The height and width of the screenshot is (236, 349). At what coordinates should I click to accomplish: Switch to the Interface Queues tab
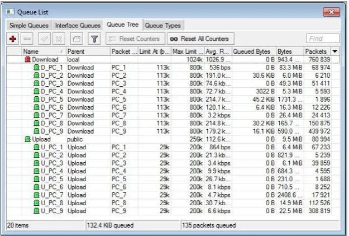78,26
